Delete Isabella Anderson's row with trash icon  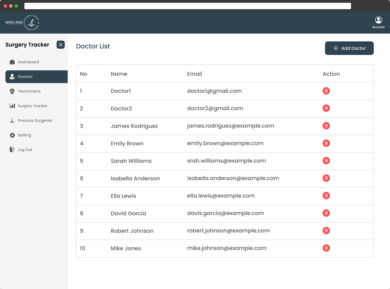coord(326,178)
